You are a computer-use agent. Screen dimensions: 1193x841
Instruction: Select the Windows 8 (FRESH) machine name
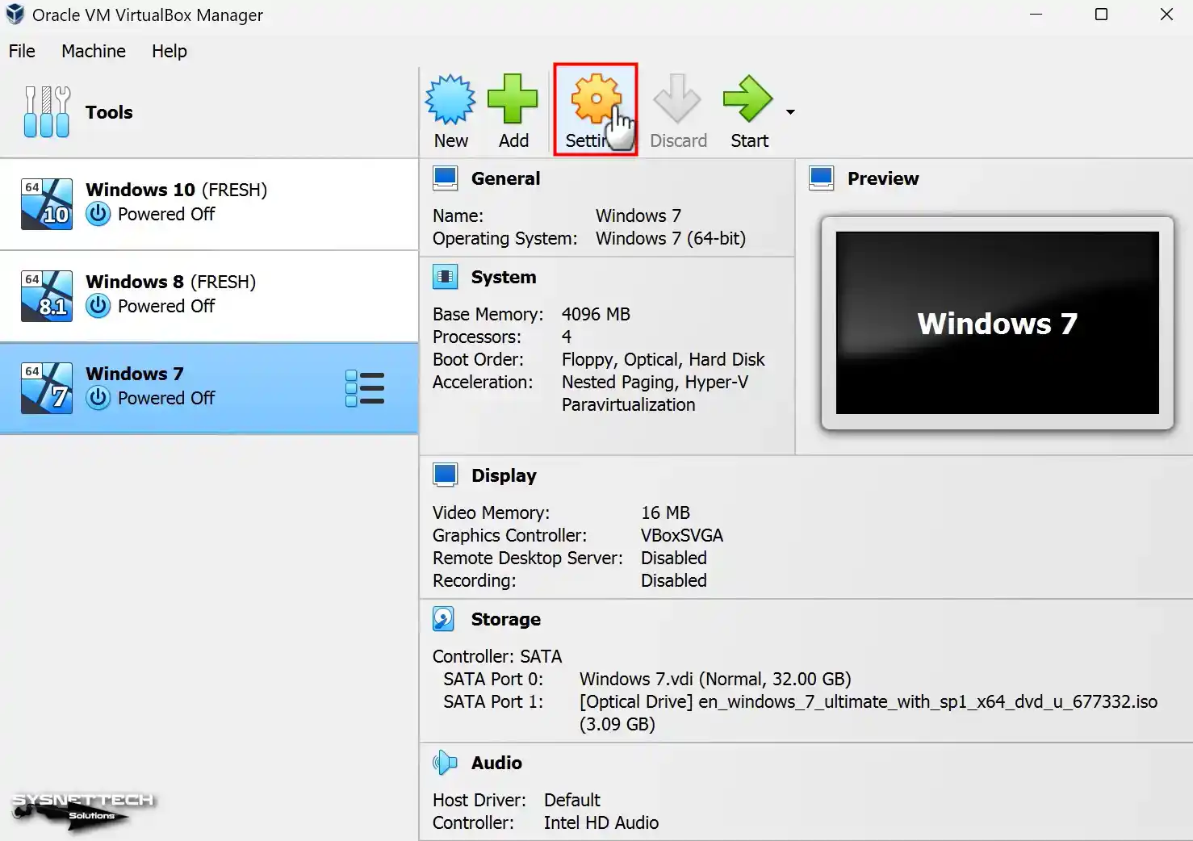point(170,282)
